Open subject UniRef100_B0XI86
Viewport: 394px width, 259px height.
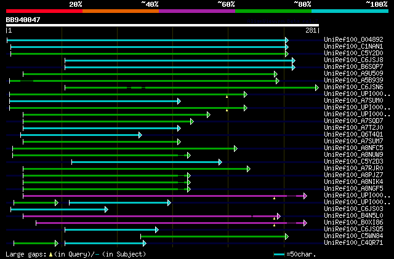tap(353, 222)
